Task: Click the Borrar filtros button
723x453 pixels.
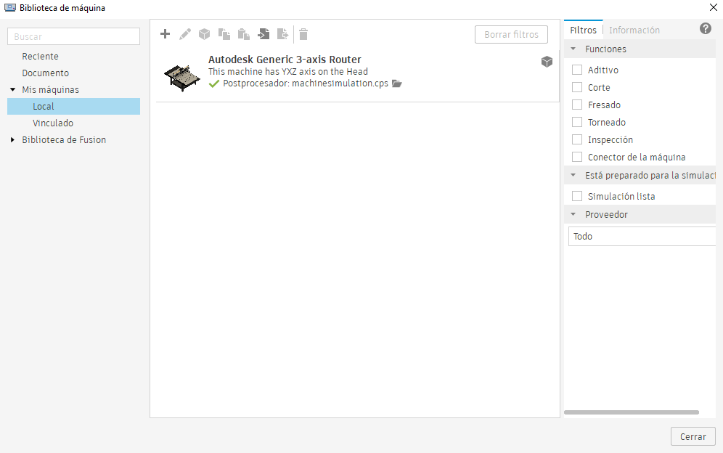Action: tap(511, 35)
